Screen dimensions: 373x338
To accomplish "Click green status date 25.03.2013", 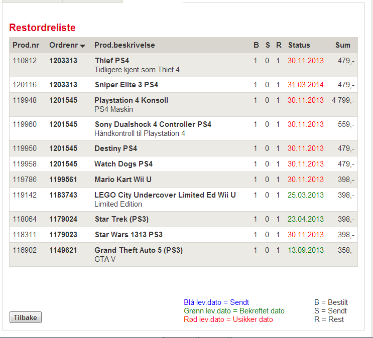I will pos(306,195).
